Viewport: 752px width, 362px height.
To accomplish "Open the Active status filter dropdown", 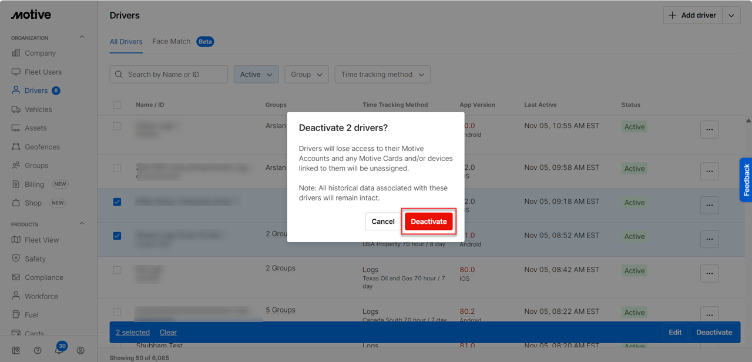I will (256, 75).
